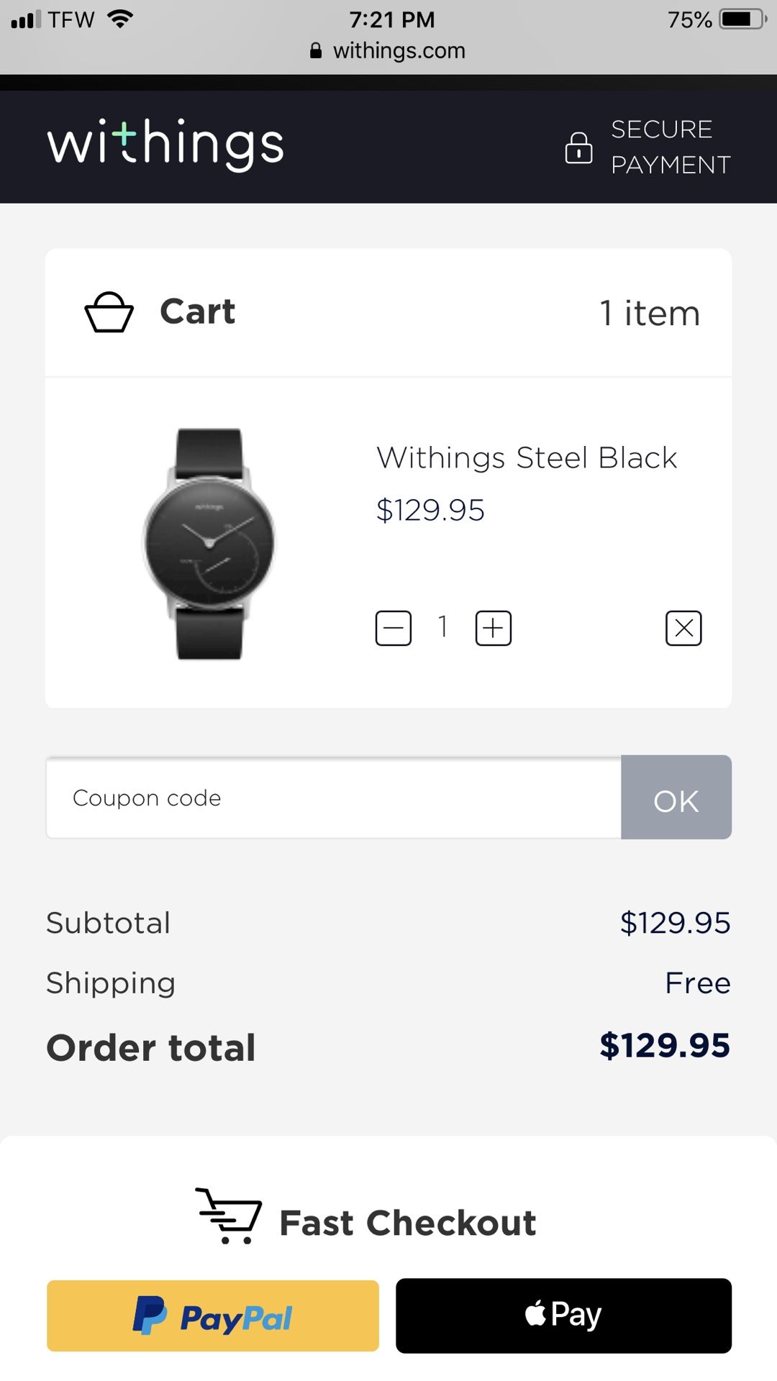
Task: Apply coupon with the OK button
Action: 676,797
